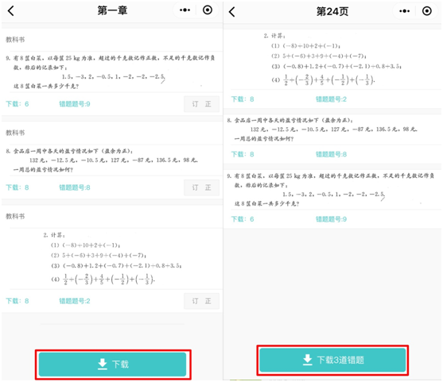Image resolution: width=443 pixels, height=382 pixels.
Task: Select 错题题号:9 label on 第24页
Action: pos(331,219)
